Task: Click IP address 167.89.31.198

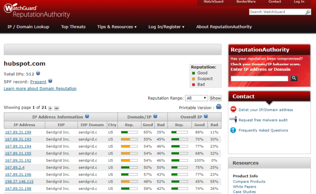Action: (18, 189)
